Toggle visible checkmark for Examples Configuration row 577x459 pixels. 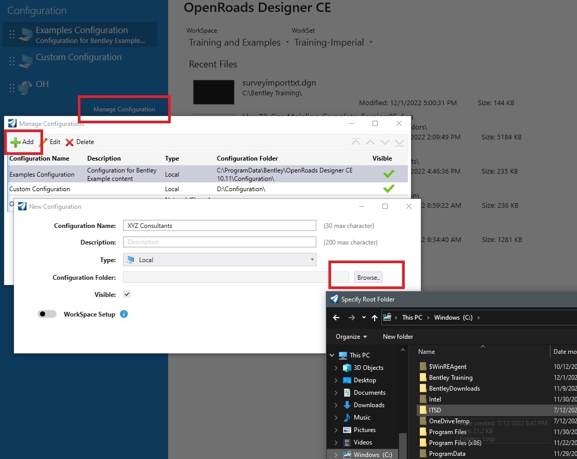389,174
